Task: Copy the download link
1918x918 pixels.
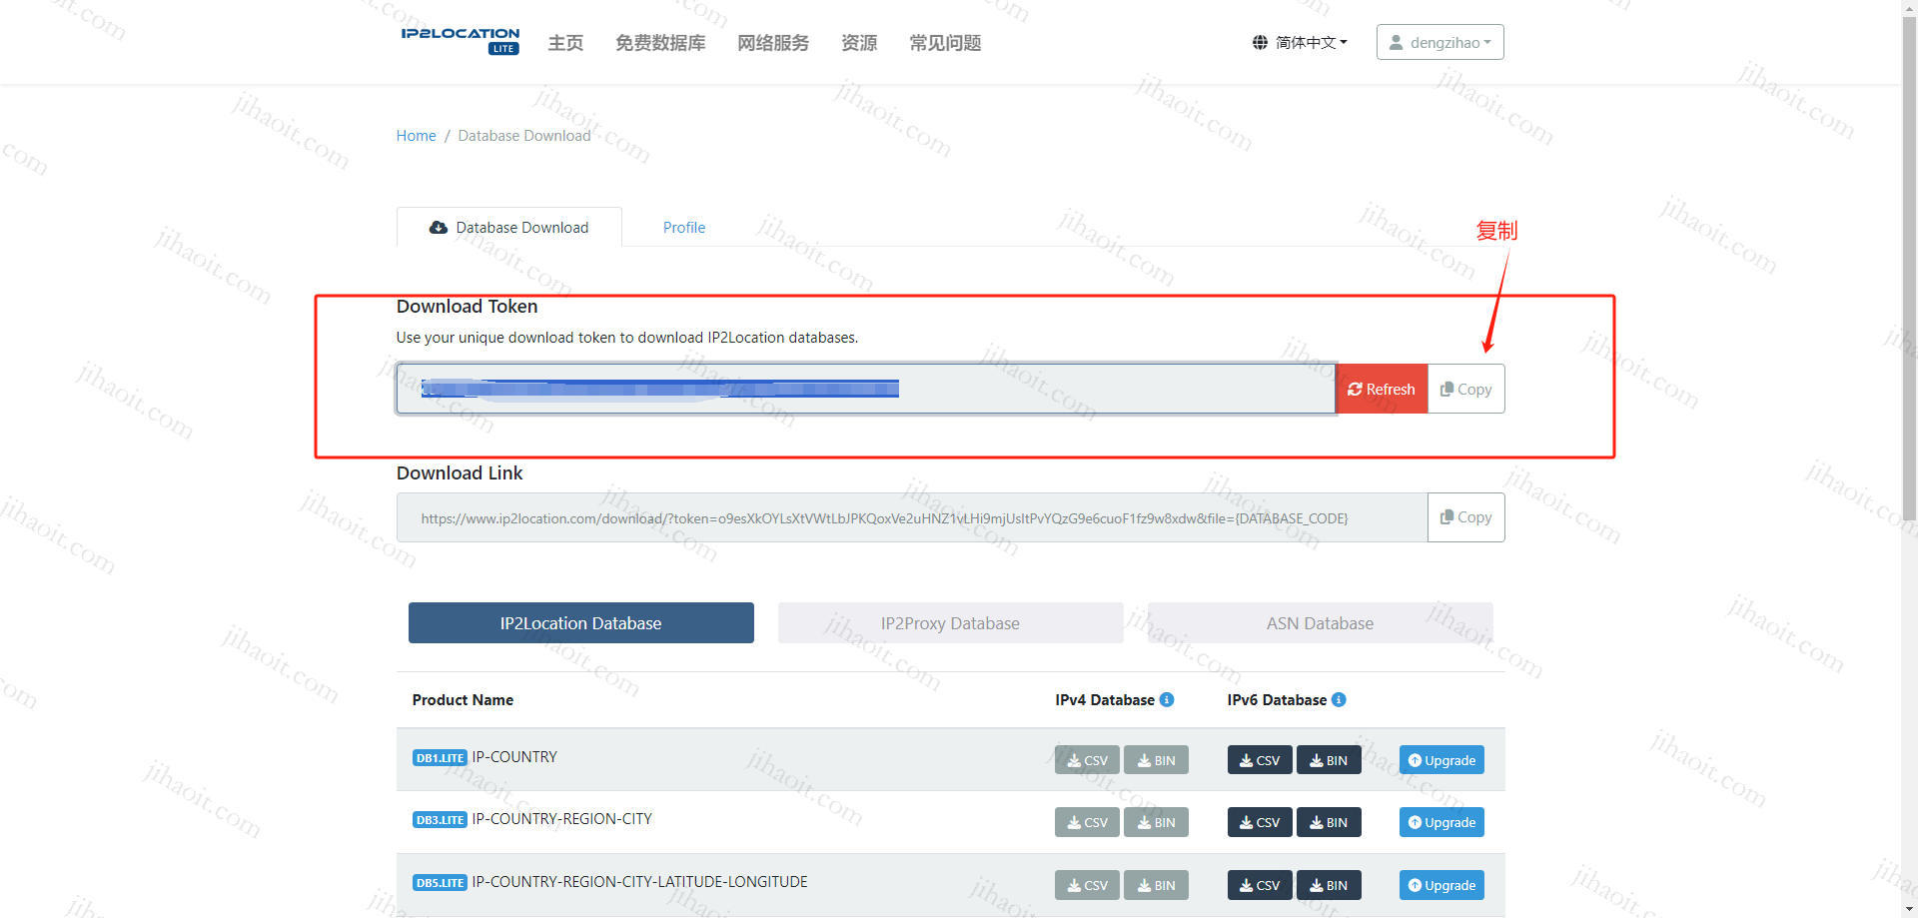Action: pos(1465,517)
